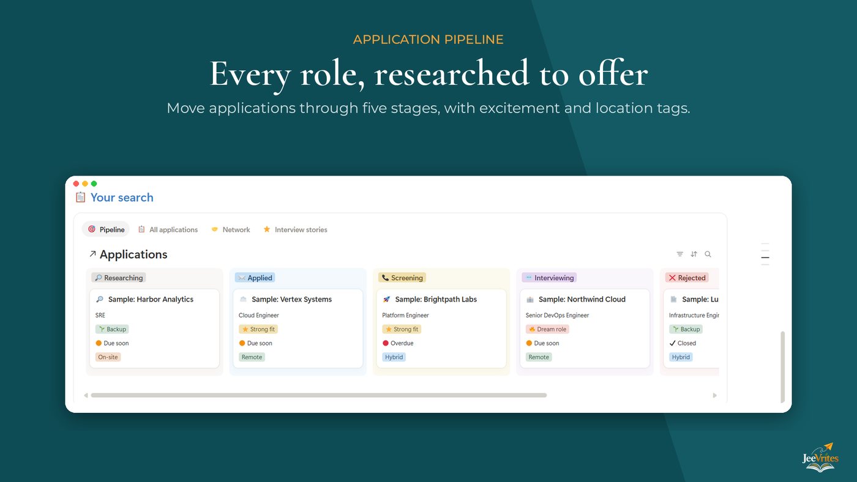
Task: Open the Sample: Harbor Analytics card title
Action: [151, 300]
